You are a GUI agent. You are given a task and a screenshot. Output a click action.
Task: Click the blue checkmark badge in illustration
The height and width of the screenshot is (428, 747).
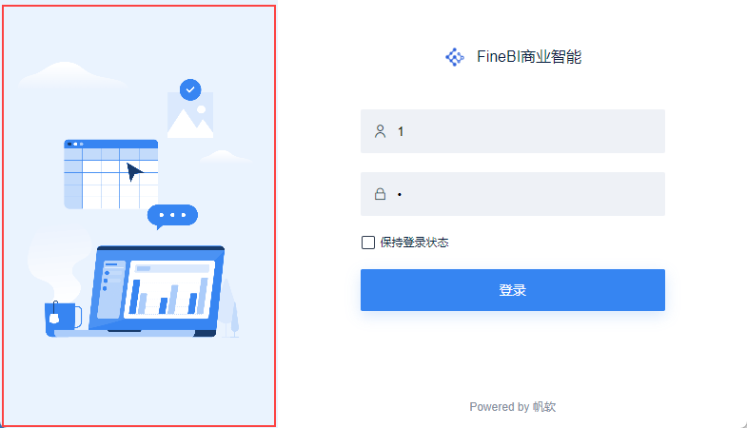click(190, 89)
